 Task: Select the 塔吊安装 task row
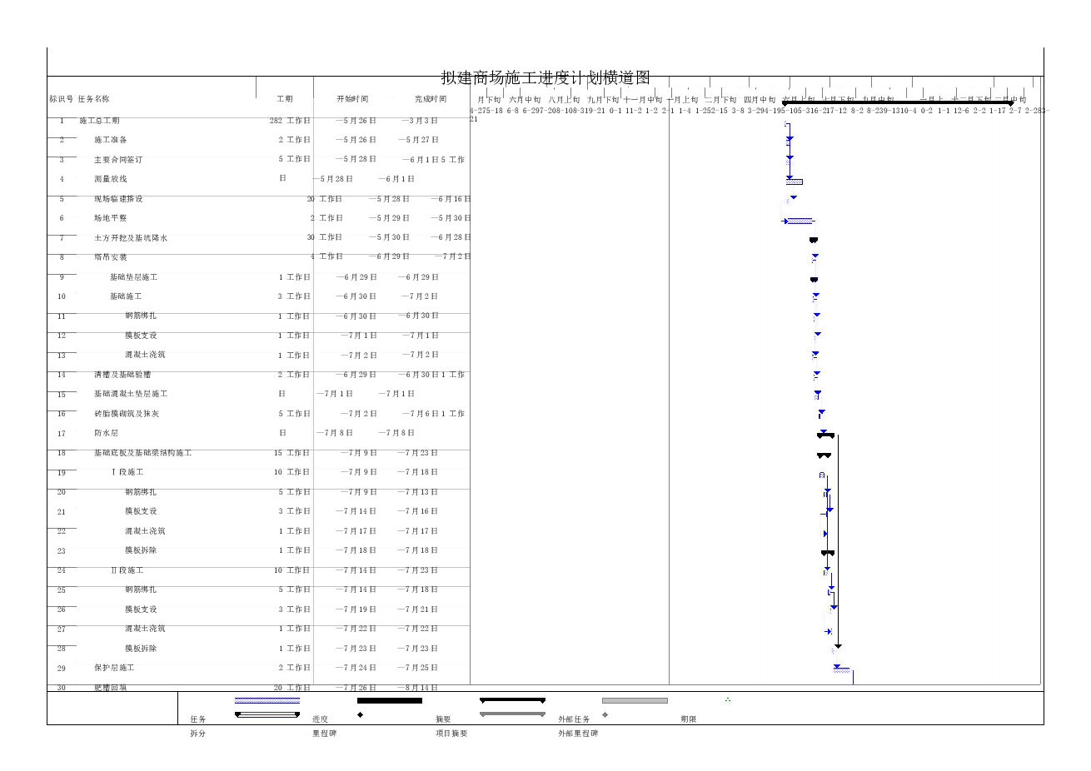(111, 256)
